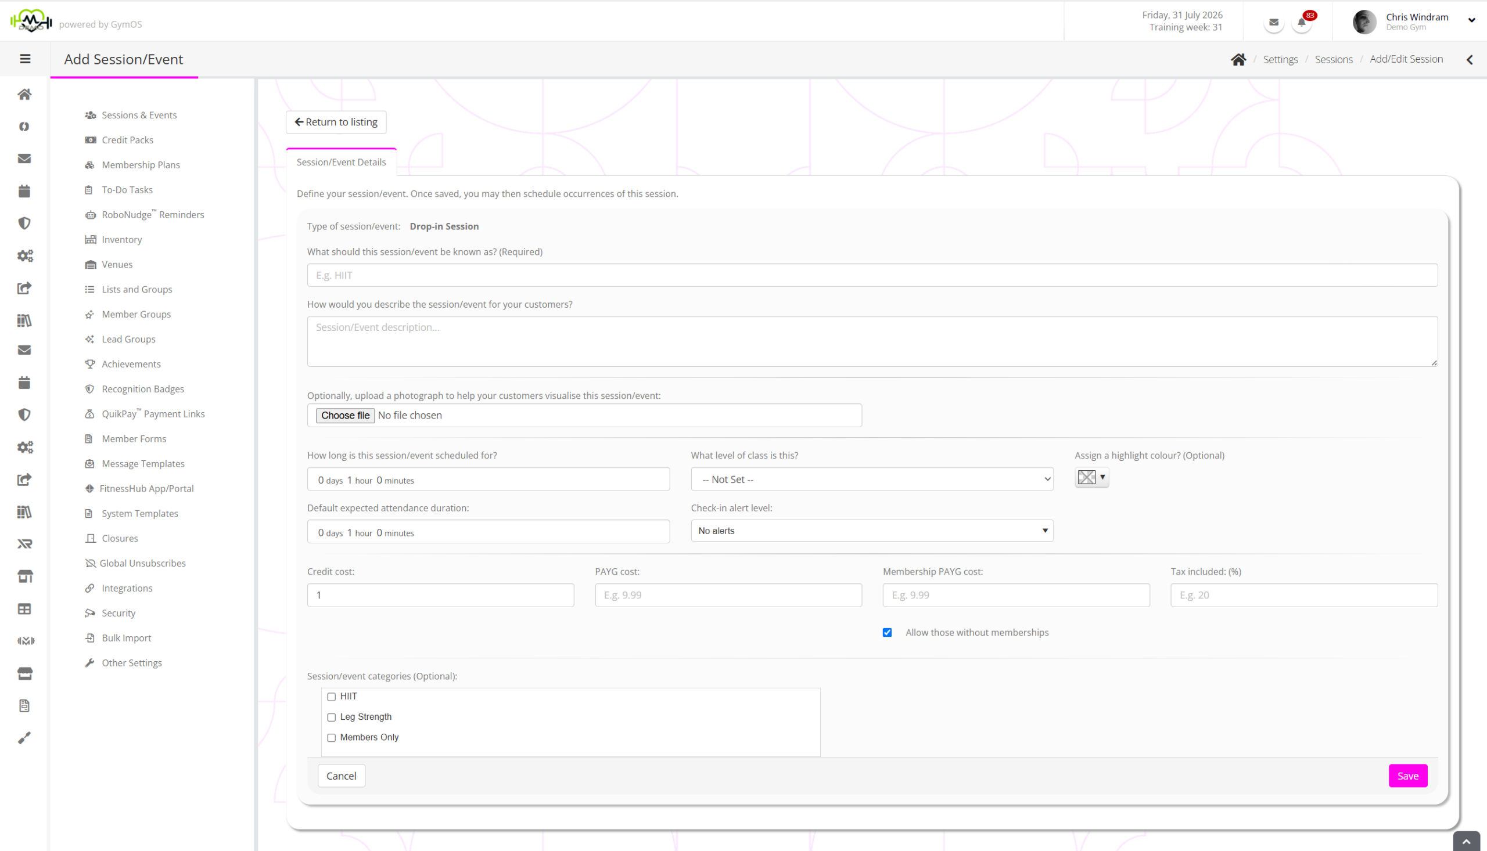The width and height of the screenshot is (1487, 851).
Task: Click the Save button
Action: coord(1407,776)
